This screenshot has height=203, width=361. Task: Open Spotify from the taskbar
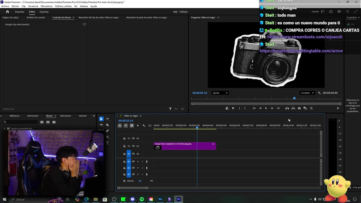click(142, 199)
